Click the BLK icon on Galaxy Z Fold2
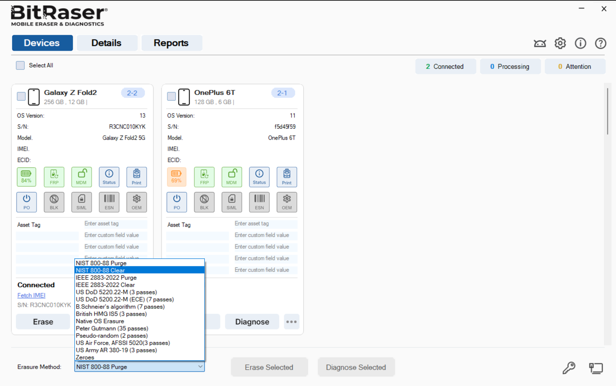The image size is (616, 386). click(54, 202)
